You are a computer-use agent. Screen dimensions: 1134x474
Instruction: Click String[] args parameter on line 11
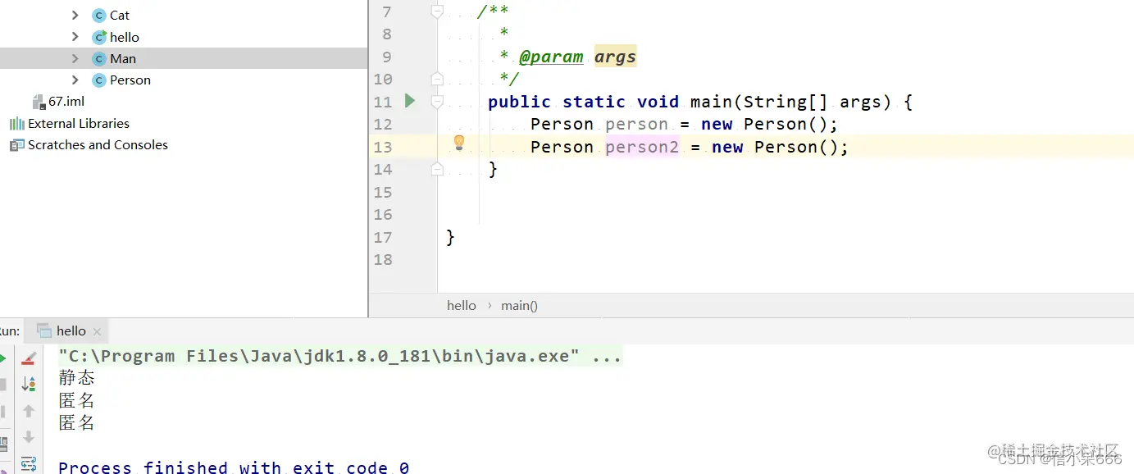[813, 102]
